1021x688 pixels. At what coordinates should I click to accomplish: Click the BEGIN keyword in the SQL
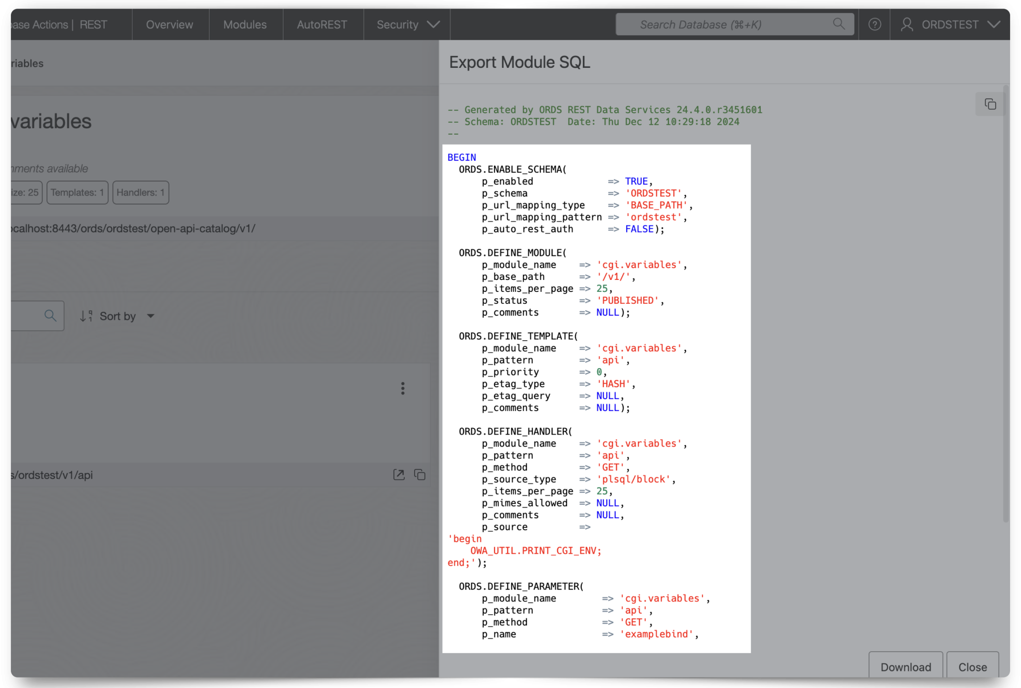(x=462, y=157)
